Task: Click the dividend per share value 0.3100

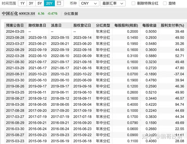Action: [132, 56]
